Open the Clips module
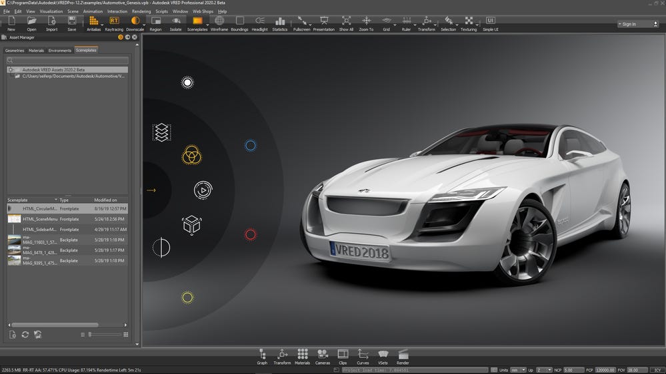 tap(343, 357)
